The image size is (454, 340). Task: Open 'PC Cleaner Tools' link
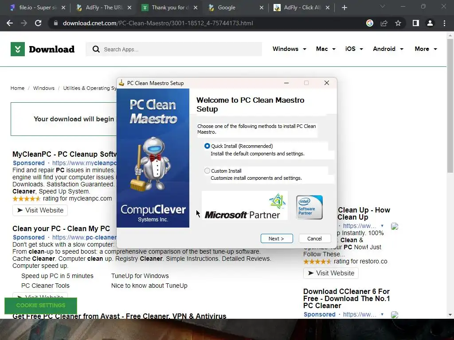coord(45,286)
